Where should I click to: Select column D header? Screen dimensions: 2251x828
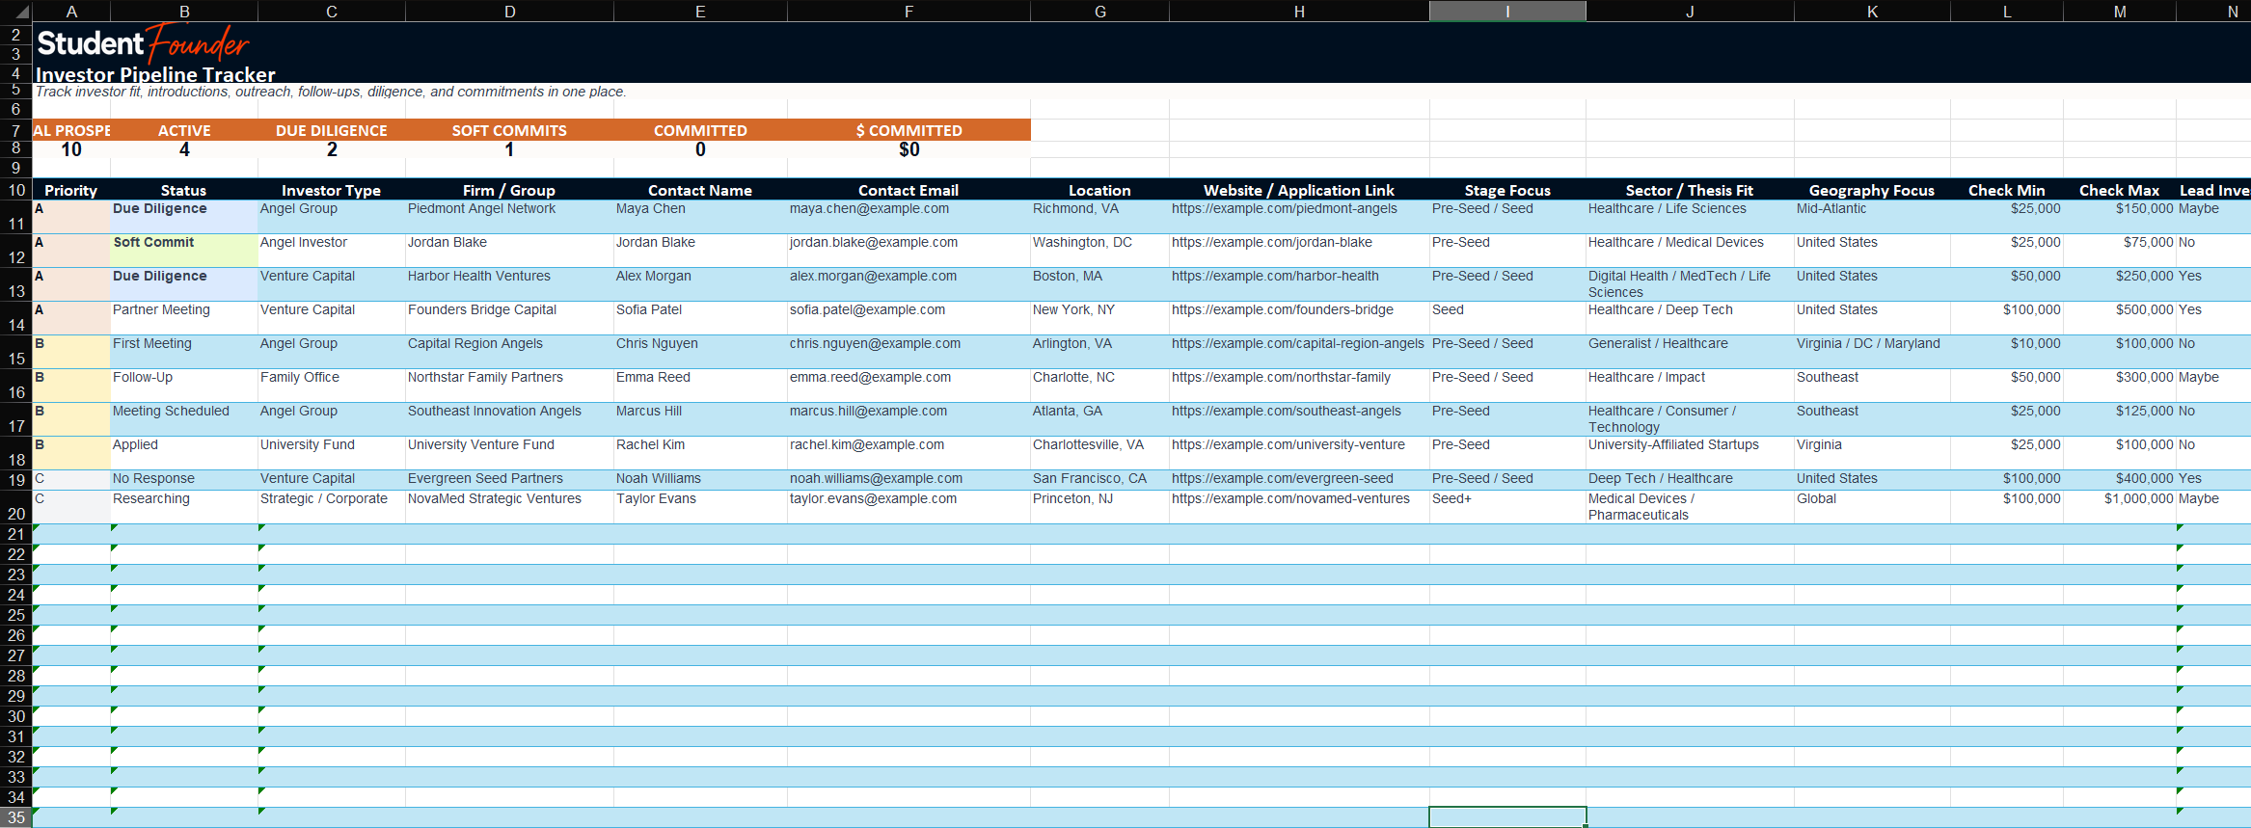click(x=509, y=12)
